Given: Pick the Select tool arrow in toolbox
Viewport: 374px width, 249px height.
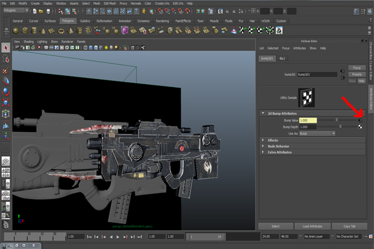Looking at the screenshot, I should (x=6, y=48).
